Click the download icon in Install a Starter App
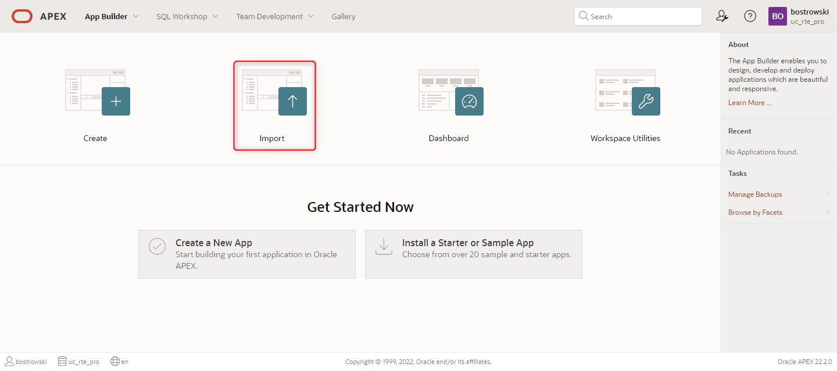The height and width of the screenshot is (371, 837). [384, 246]
